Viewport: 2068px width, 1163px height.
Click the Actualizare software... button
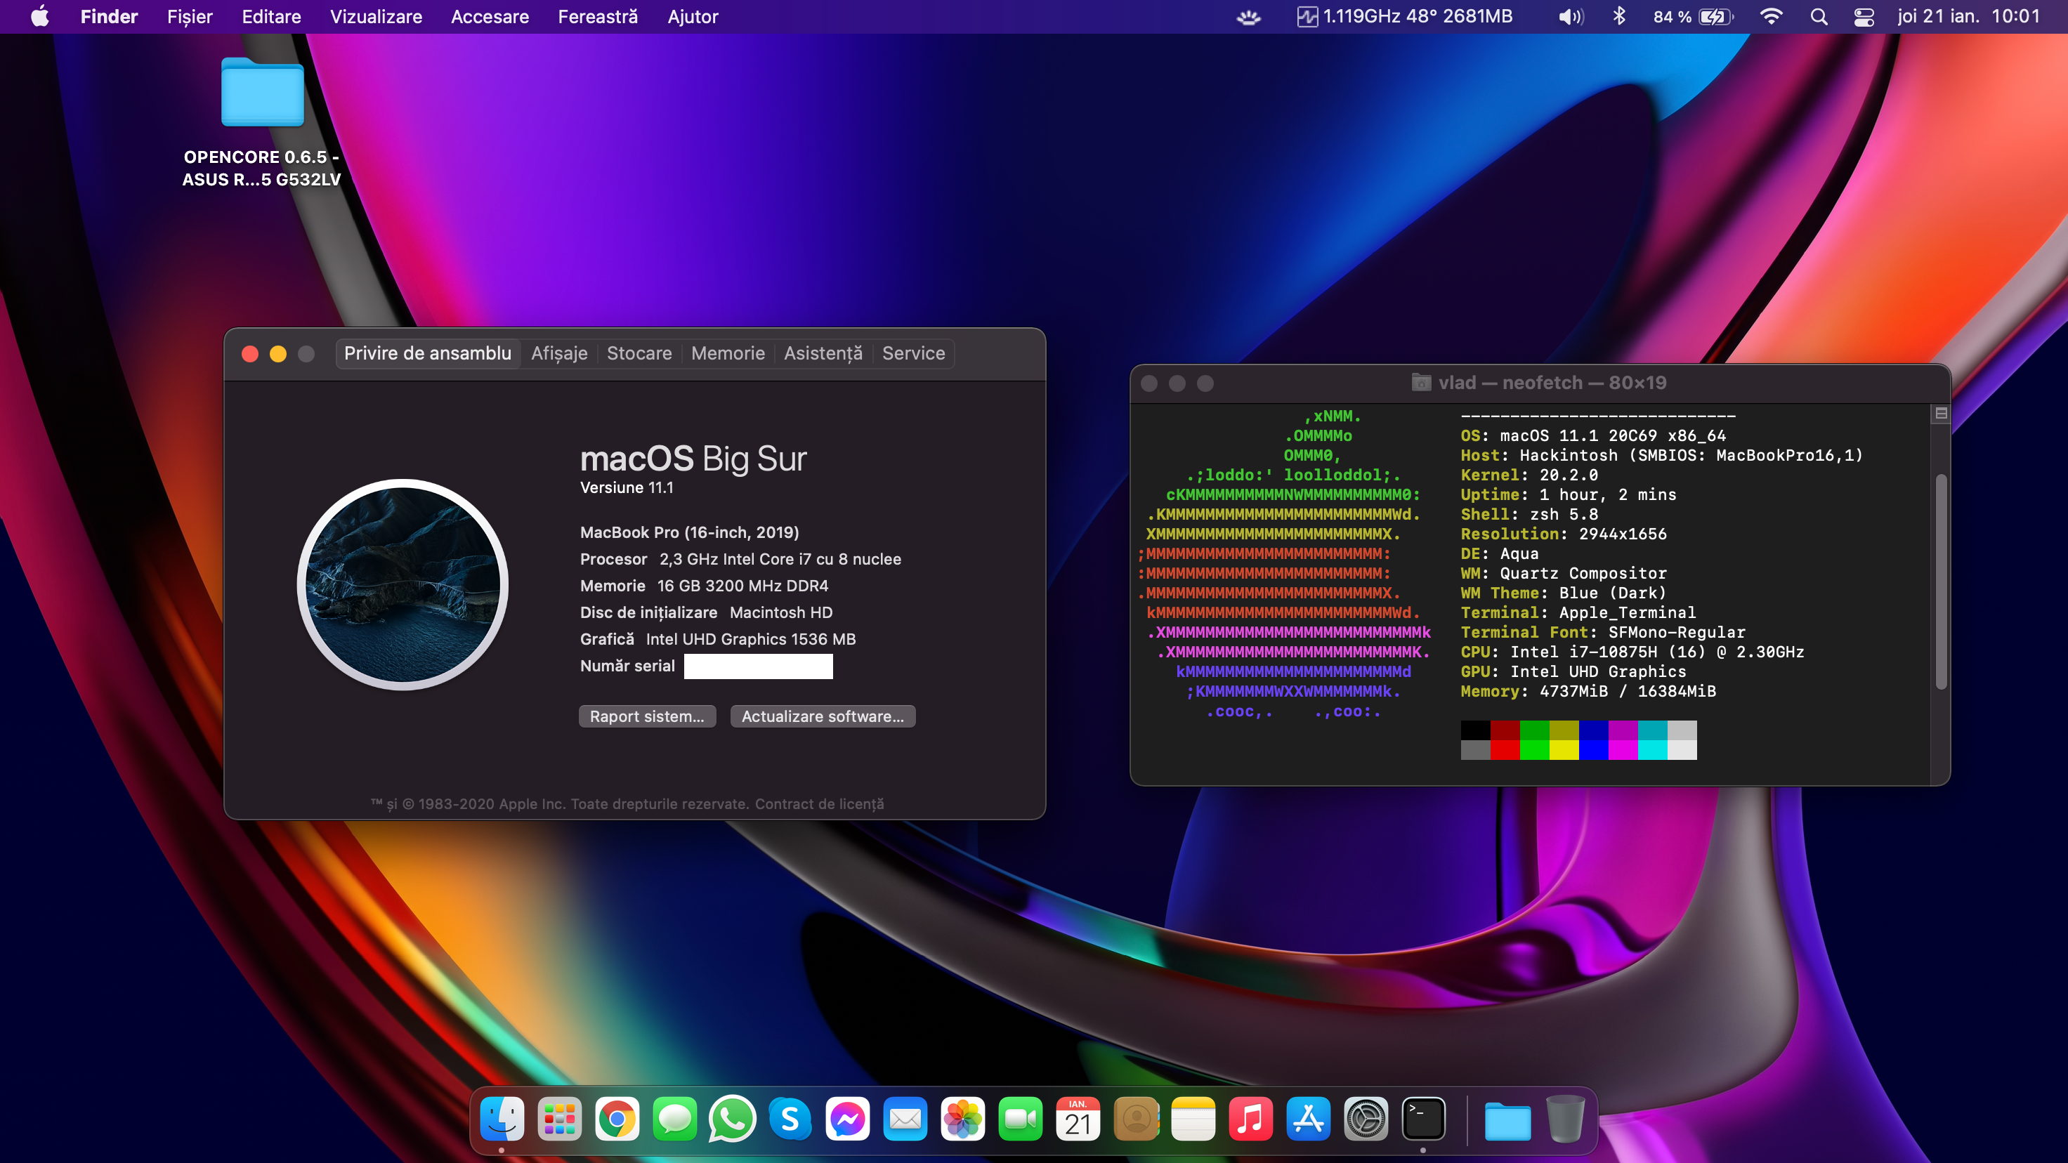pos(823,716)
